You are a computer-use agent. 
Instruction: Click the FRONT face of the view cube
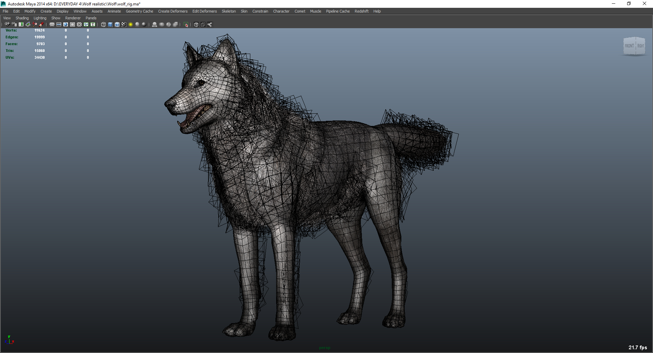(630, 45)
